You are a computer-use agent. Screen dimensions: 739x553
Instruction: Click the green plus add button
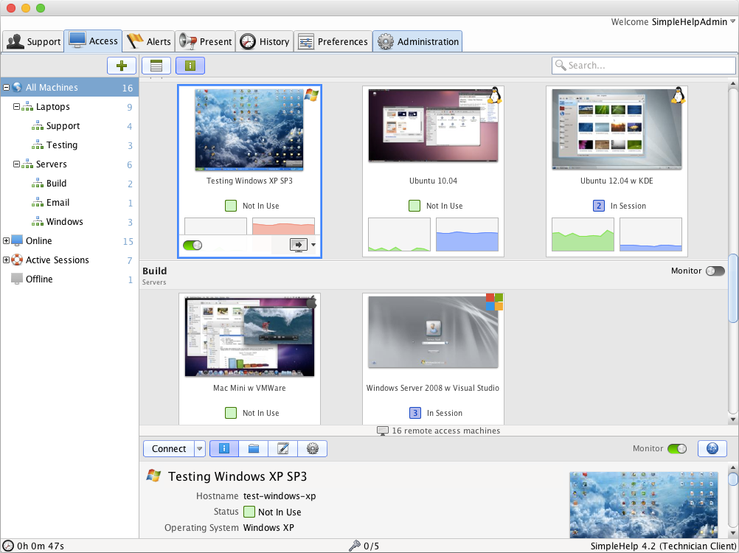point(122,66)
